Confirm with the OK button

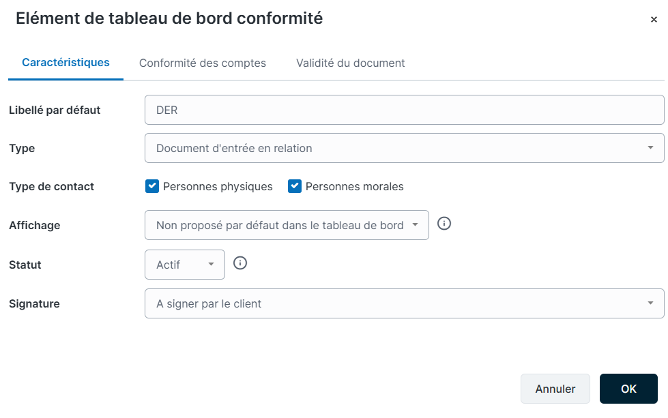coord(628,389)
